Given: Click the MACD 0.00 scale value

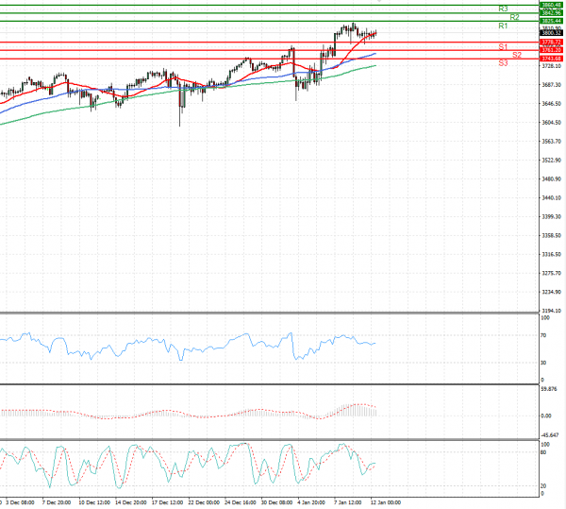Looking at the screenshot, I should [546, 416].
